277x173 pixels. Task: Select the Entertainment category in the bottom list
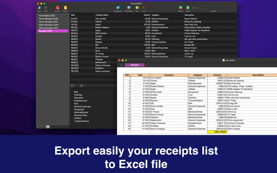coord(81,101)
